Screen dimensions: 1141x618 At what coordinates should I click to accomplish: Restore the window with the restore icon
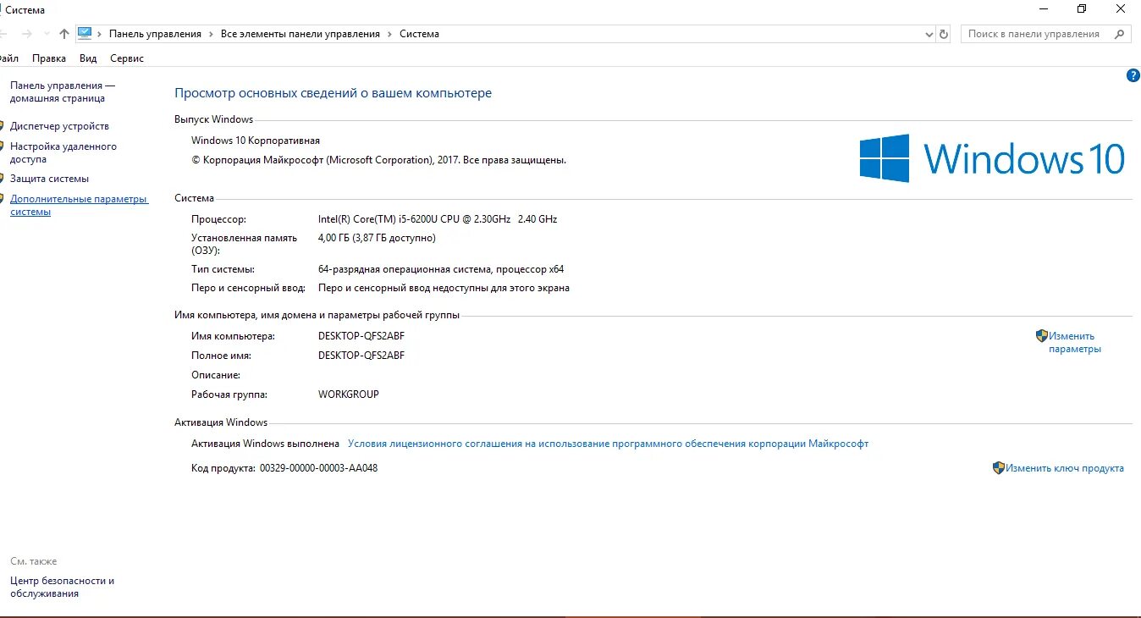click(1082, 9)
